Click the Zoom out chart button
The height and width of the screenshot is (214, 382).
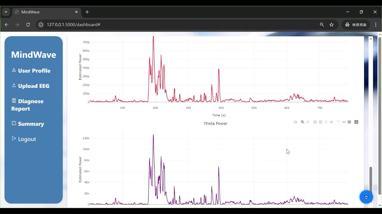pyautogui.click(x=321, y=122)
